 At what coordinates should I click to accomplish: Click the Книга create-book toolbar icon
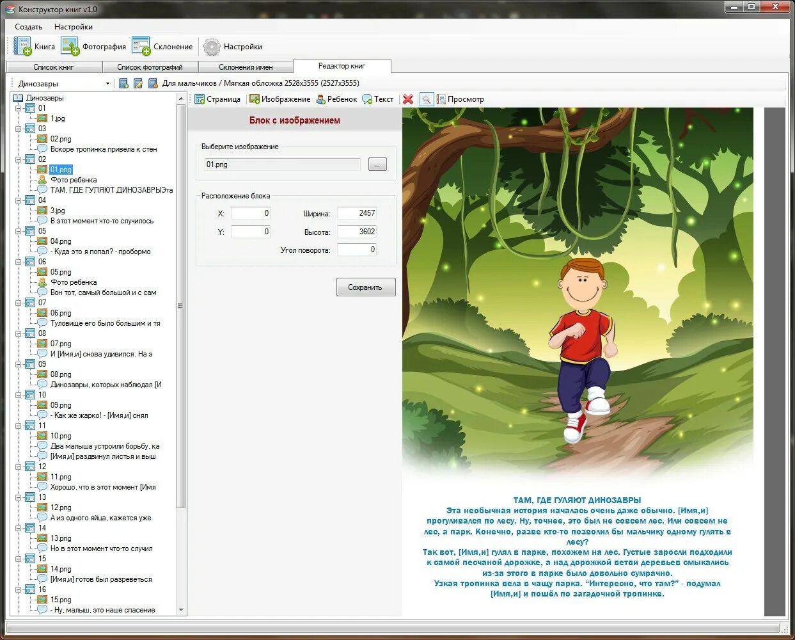point(23,47)
